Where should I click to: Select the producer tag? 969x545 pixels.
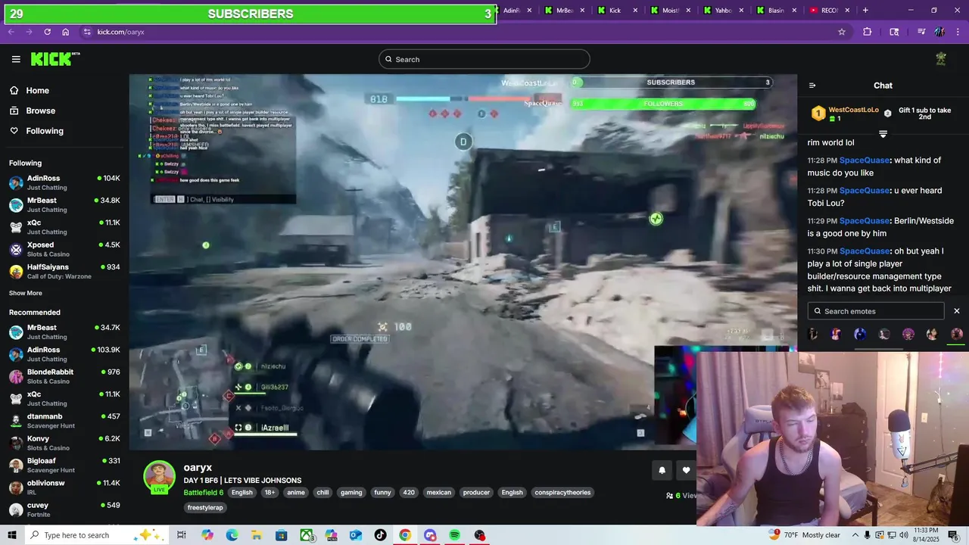click(x=476, y=493)
